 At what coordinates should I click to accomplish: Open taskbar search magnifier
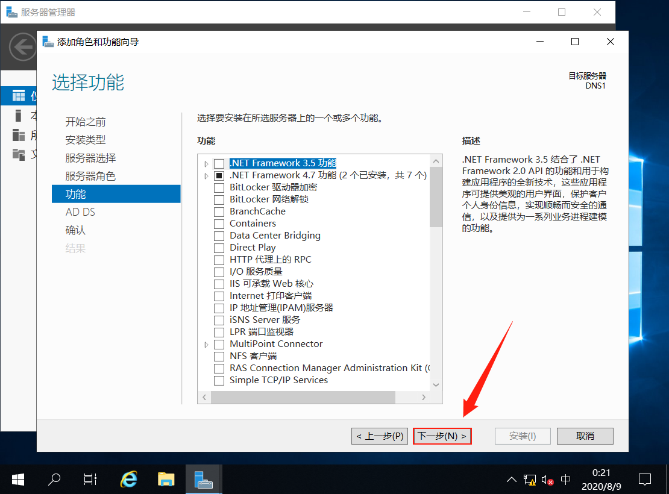coord(54,480)
